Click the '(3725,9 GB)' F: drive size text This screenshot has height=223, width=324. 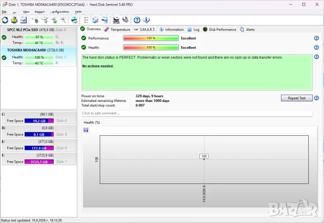click(x=45, y=155)
